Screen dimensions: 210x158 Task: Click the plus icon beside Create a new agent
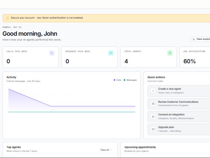[153, 91]
